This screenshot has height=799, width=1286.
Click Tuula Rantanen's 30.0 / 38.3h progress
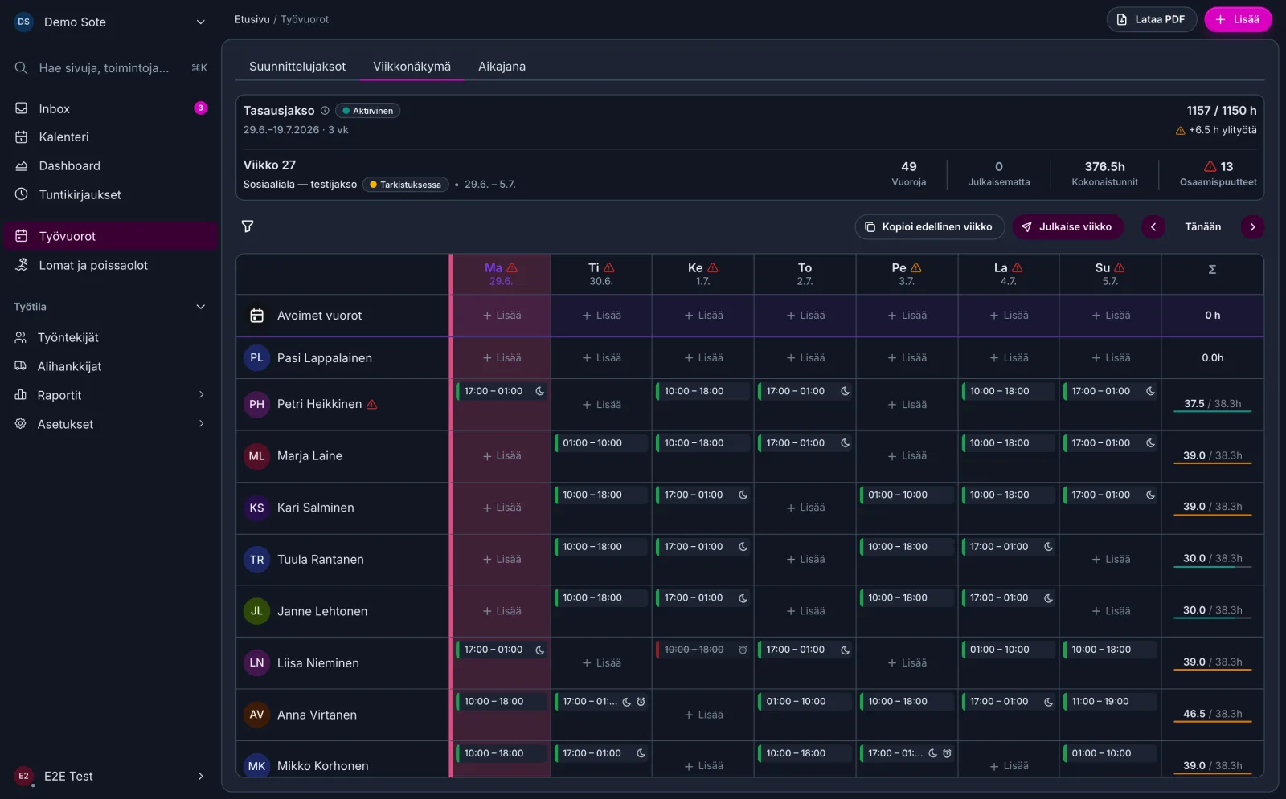(x=1212, y=559)
